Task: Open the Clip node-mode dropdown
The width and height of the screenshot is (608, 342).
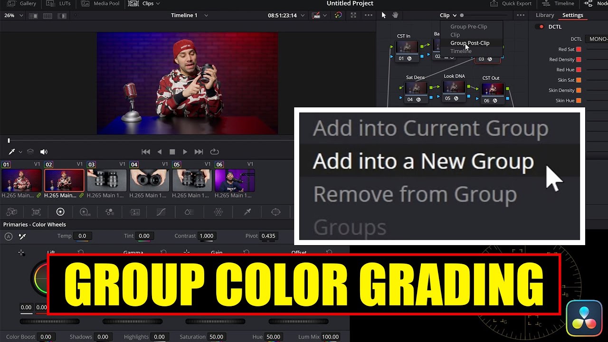Action: [448, 15]
